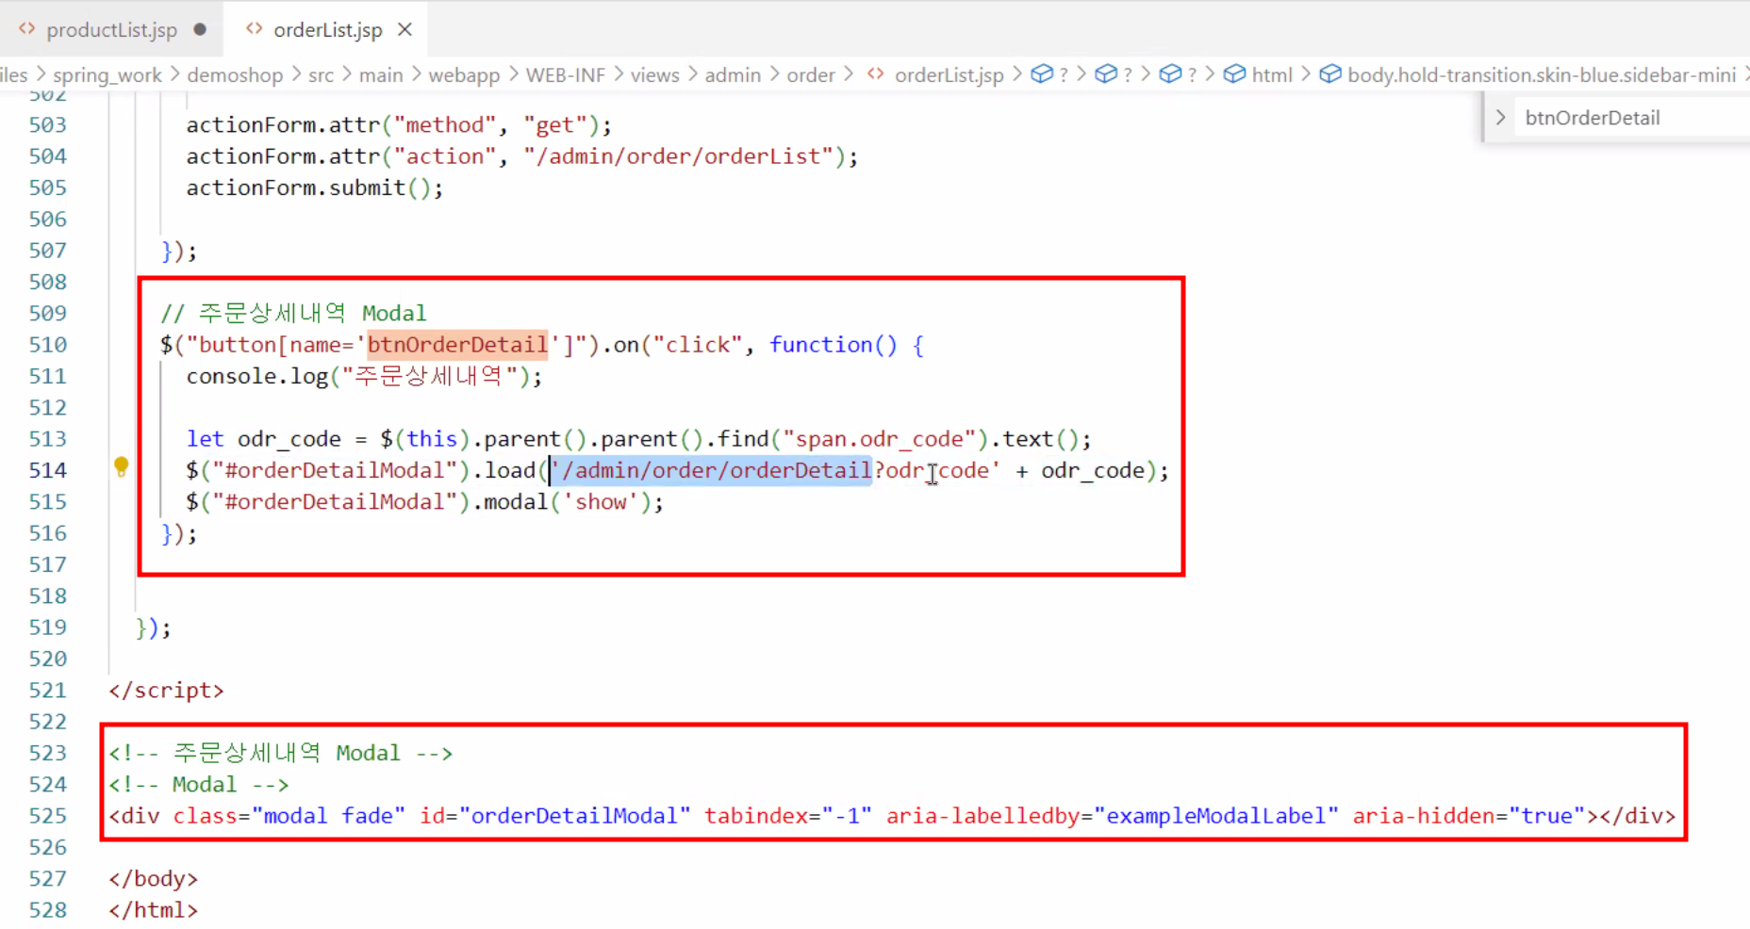
Task: Click id="orderDetailModal" attribute on line 525
Action: pyautogui.click(x=554, y=816)
